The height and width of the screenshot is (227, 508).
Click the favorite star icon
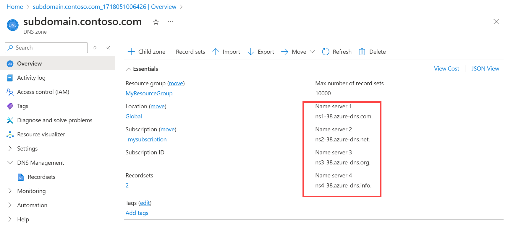156,22
